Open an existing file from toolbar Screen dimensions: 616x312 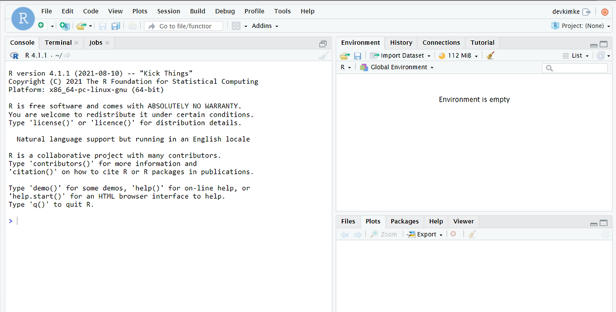coord(81,26)
